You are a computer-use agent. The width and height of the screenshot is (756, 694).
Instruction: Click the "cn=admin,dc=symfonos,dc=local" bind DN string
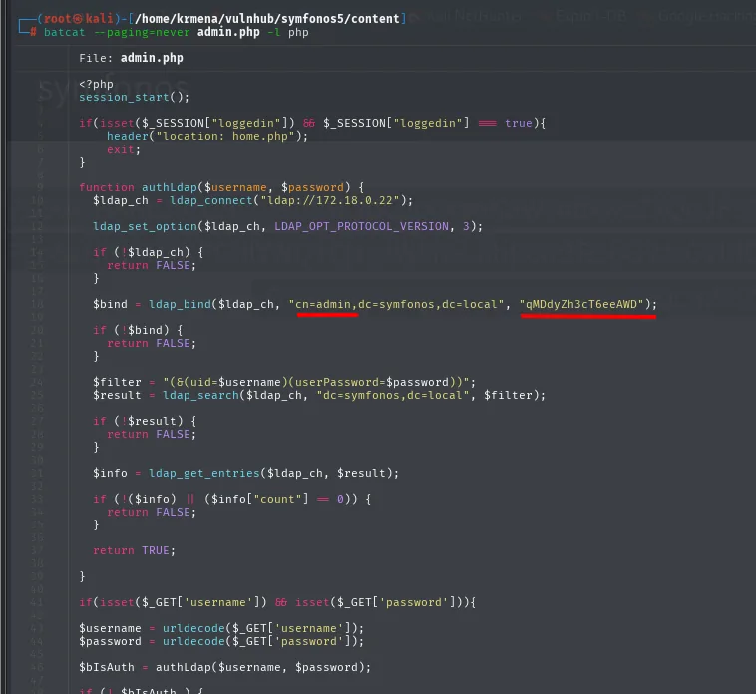click(x=396, y=304)
